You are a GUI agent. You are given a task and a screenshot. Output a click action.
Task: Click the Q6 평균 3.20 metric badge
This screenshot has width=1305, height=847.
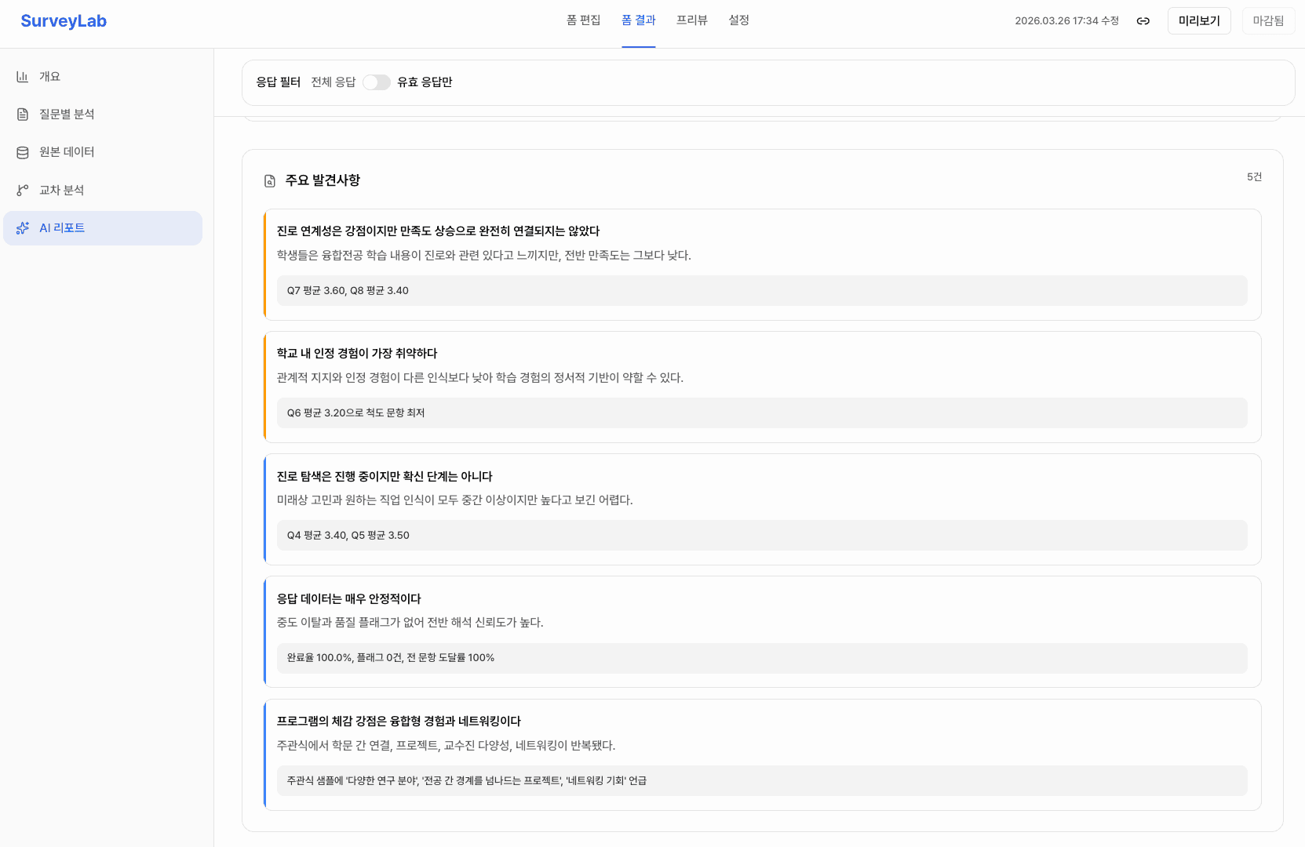click(761, 413)
